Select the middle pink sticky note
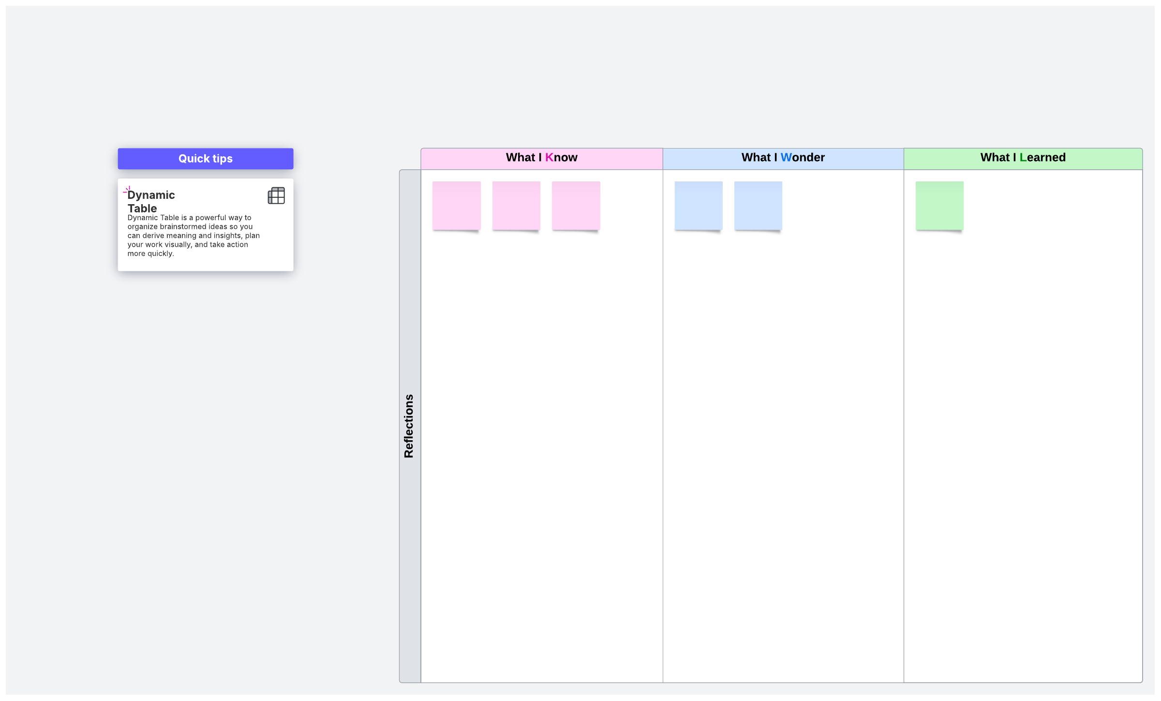The width and height of the screenshot is (1161, 701). coord(516,206)
